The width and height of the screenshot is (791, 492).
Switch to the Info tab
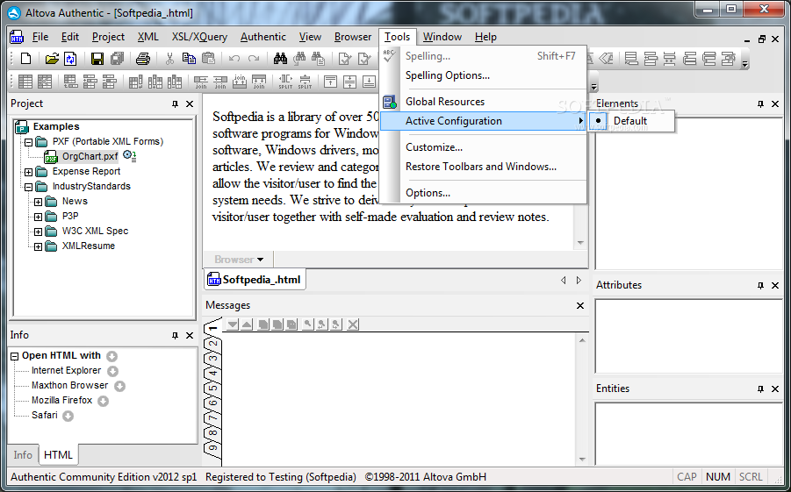point(23,454)
